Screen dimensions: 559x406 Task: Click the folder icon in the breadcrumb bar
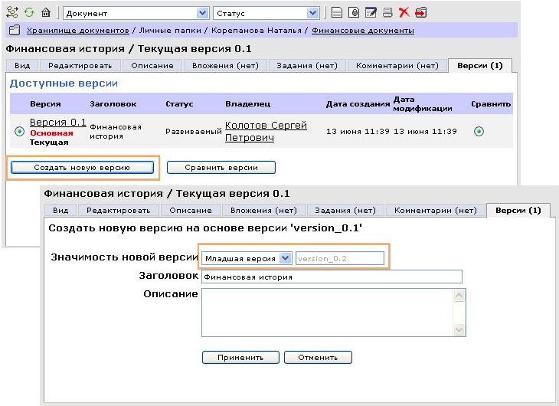[x=15, y=30]
